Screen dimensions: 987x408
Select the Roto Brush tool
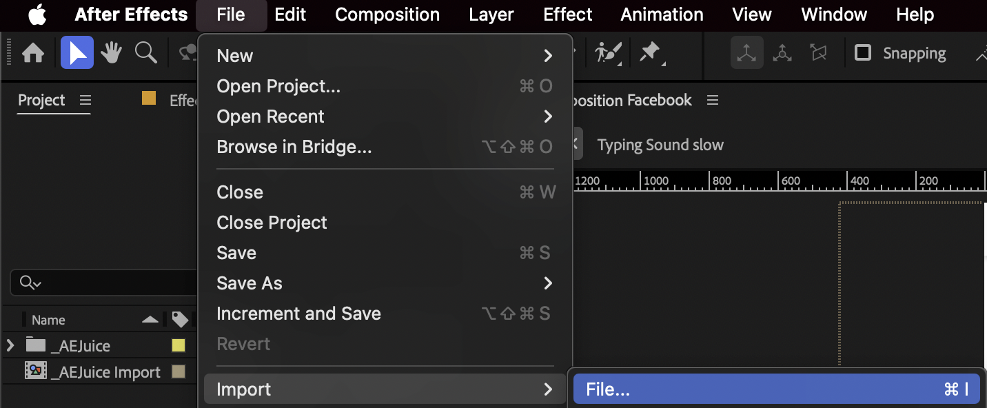[x=608, y=53]
